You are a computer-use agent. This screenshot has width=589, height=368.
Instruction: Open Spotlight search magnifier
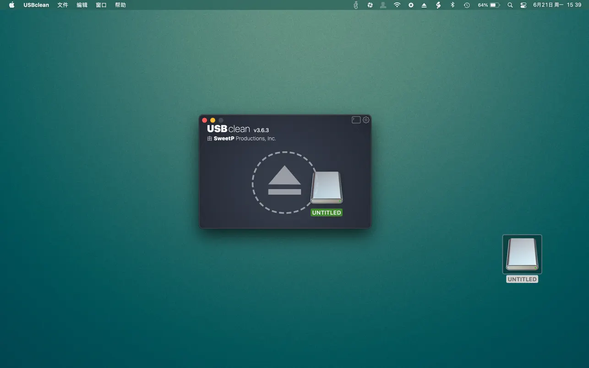pos(510,5)
